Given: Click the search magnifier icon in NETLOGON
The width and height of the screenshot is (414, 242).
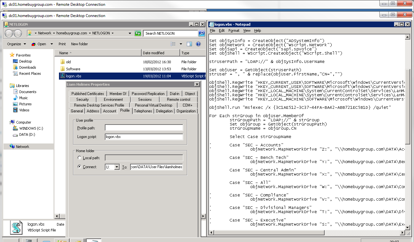Looking at the screenshot, I should pyautogui.click(x=202, y=33).
